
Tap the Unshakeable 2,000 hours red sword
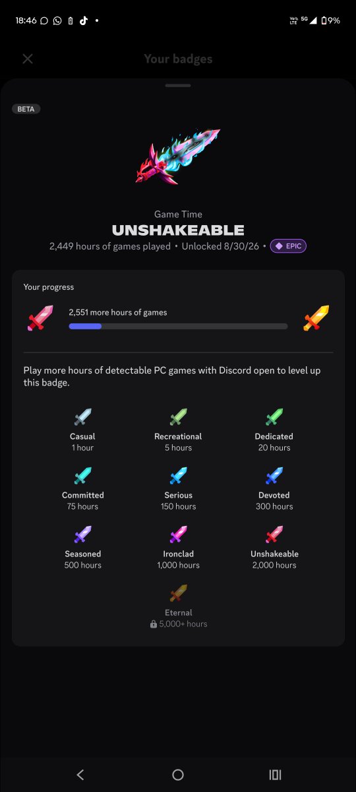[274, 535]
